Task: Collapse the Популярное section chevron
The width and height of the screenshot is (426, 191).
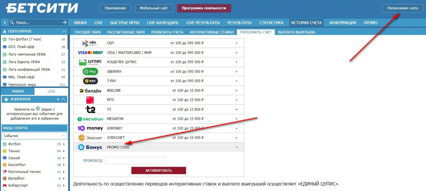Action: point(64,31)
